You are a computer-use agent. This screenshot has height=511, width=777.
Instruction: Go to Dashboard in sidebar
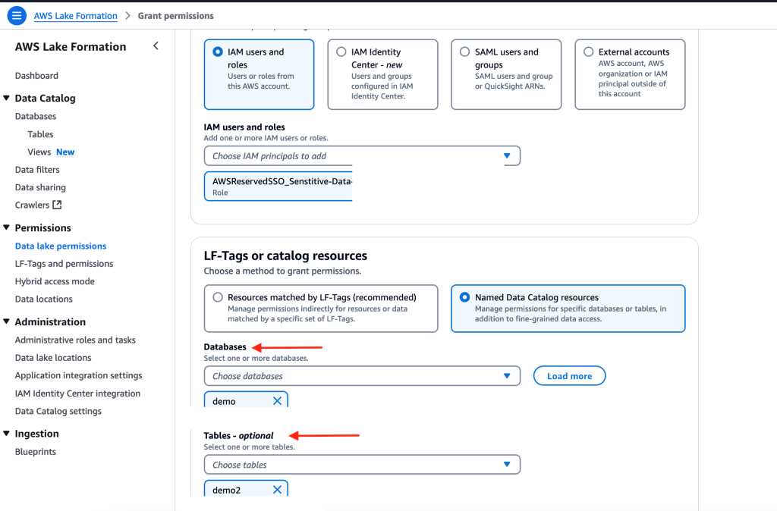click(x=36, y=75)
